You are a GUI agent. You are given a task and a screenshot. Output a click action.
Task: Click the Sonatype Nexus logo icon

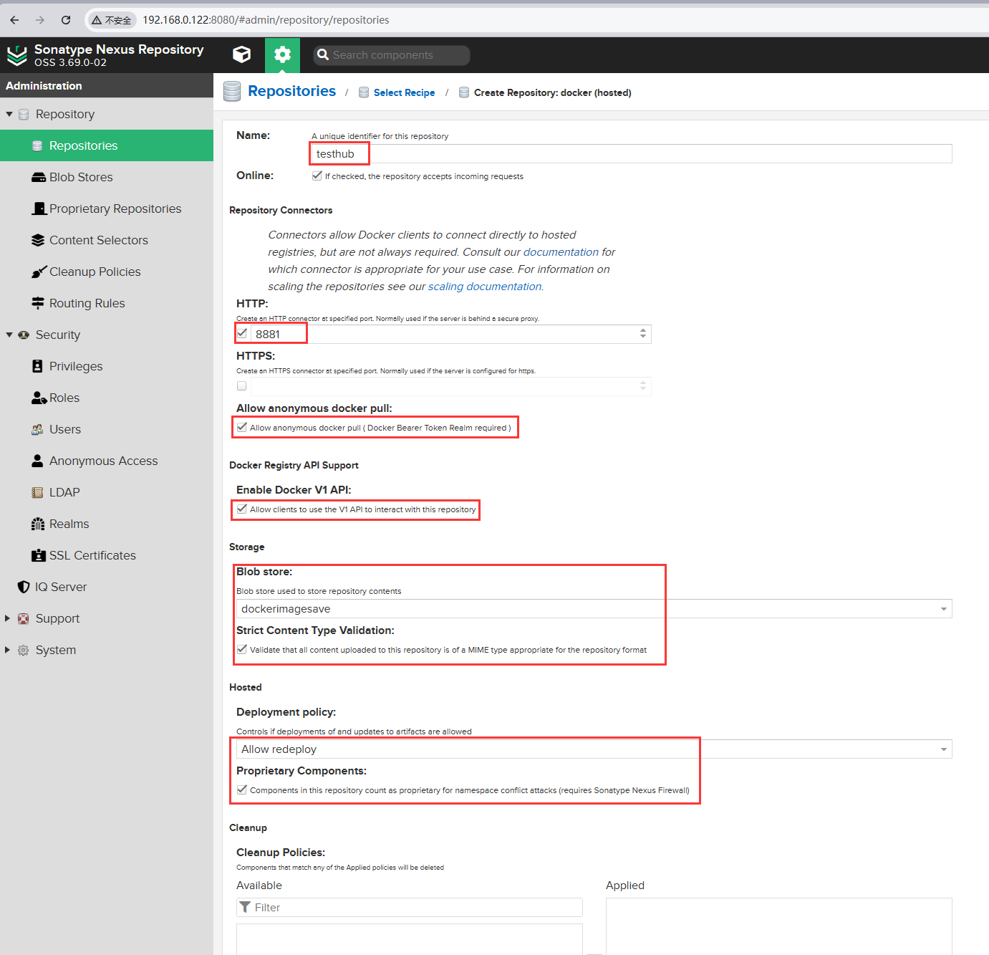(x=16, y=55)
